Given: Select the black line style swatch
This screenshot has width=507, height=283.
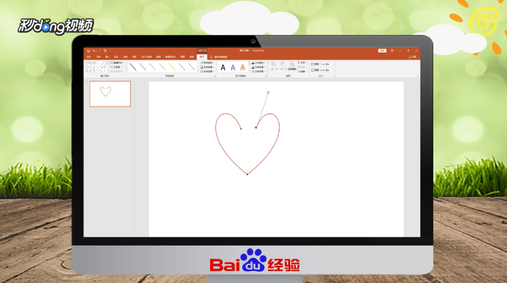Looking at the screenshot, I should click(x=133, y=67).
